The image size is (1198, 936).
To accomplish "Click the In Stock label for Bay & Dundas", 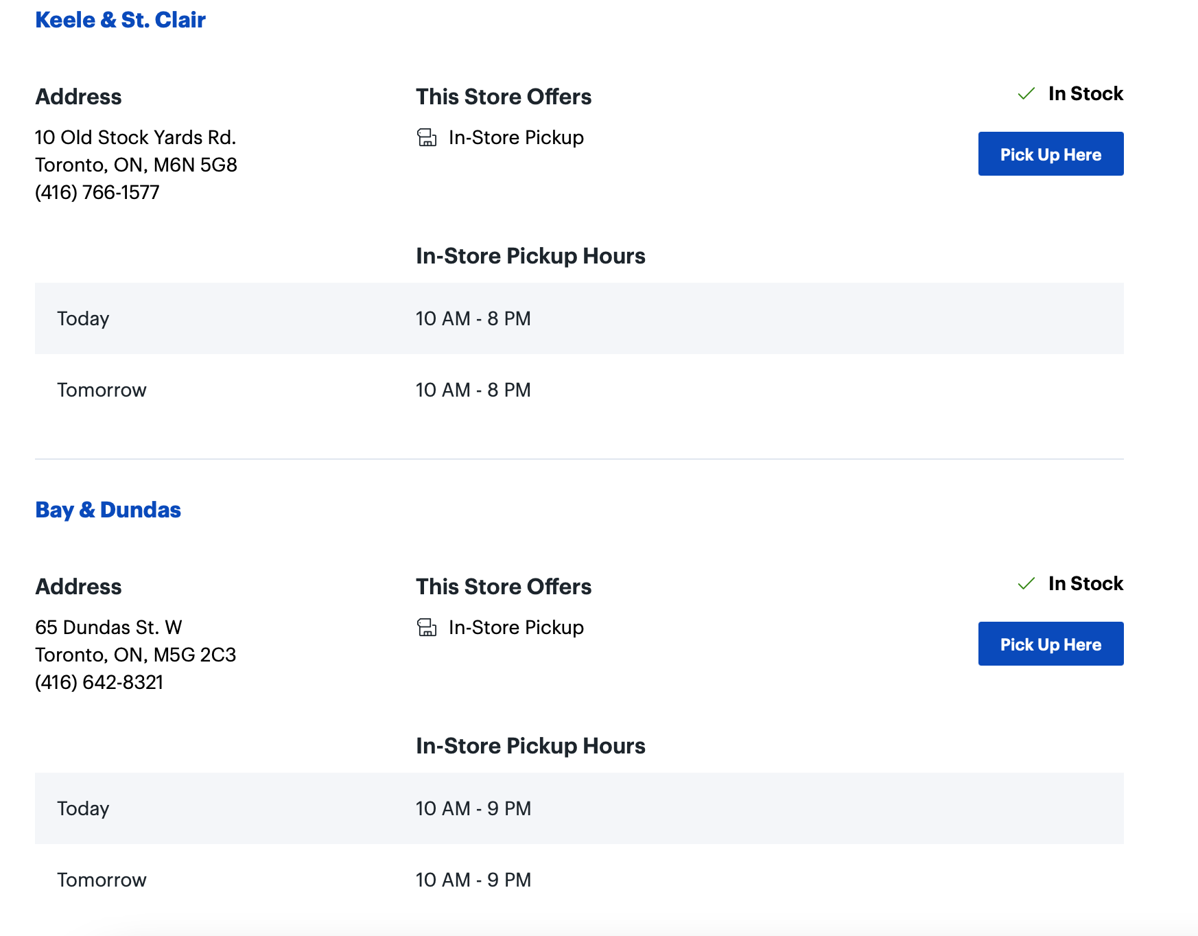I will tap(1085, 584).
